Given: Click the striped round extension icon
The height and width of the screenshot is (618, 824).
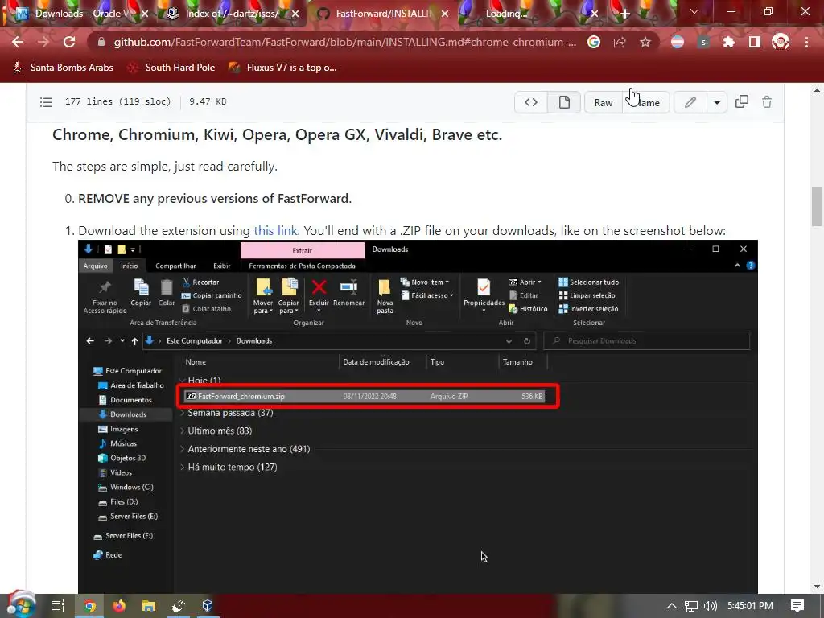Looking at the screenshot, I should 678,42.
